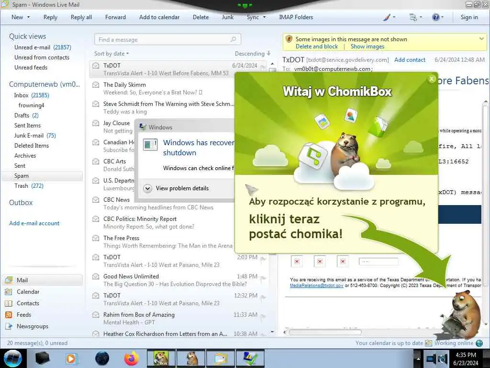Screen dimensions: 490x368
Task: Open The Free Press message
Action: point(163,242)
